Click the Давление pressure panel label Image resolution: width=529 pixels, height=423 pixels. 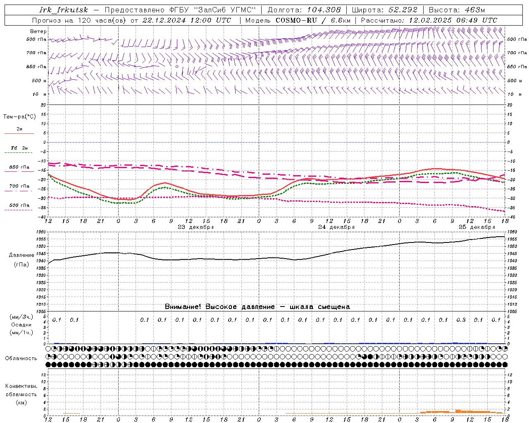pyautogui.click(x=21, y=255)
